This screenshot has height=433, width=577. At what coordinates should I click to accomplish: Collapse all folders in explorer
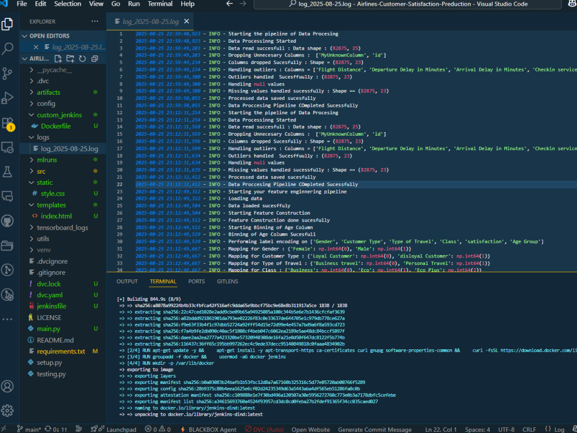[x=95, y=58]
